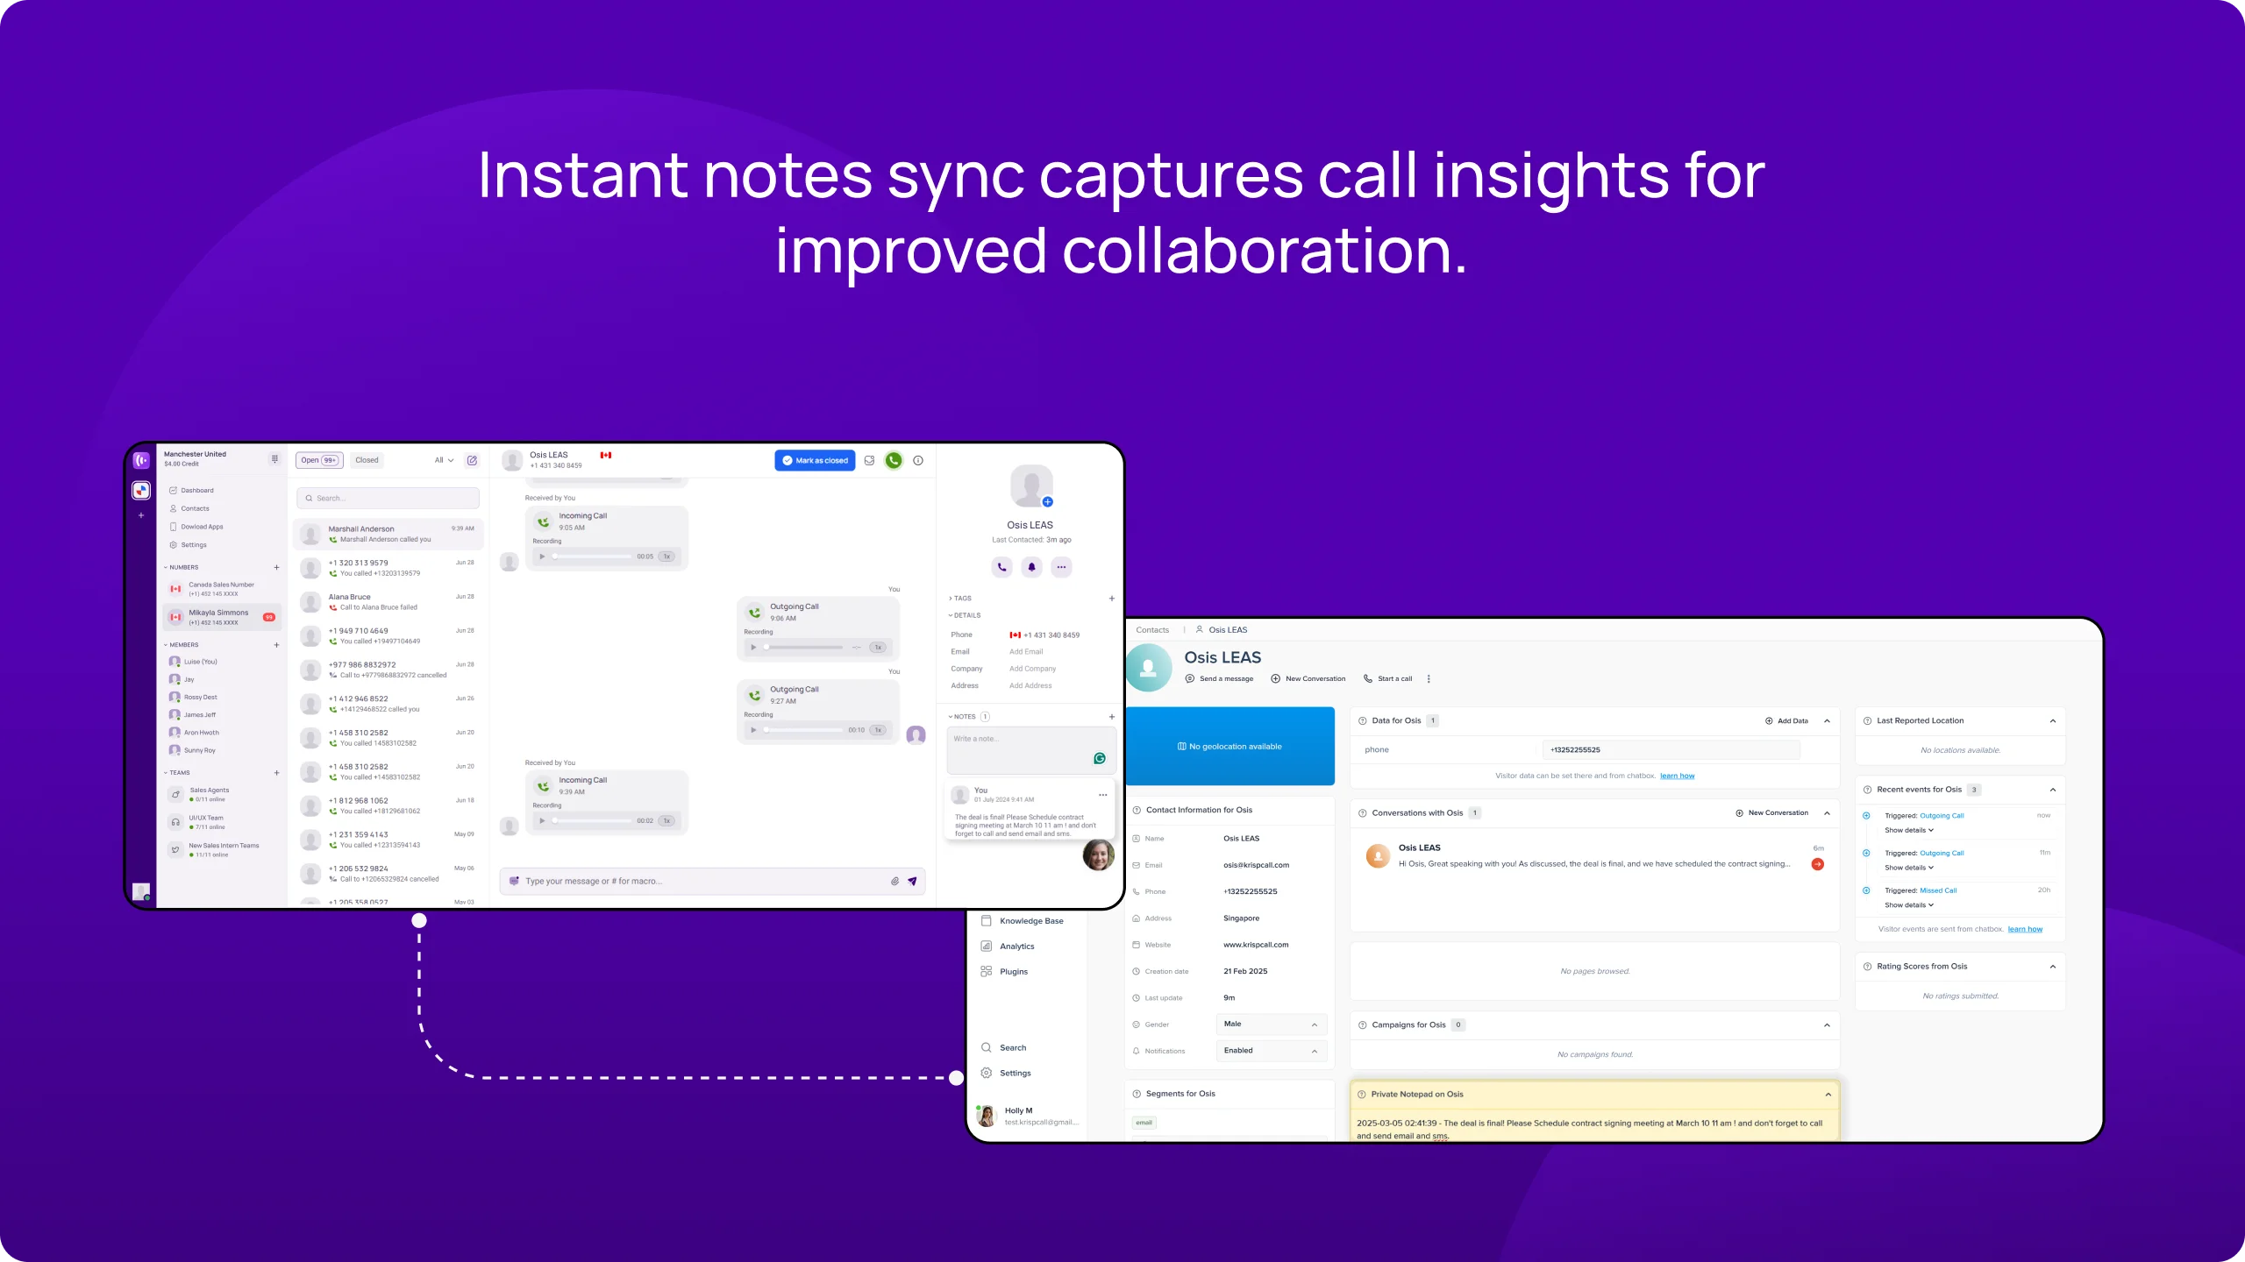
Task: Click the inbox assign icon beside Mark as closed
Action: 869,460
